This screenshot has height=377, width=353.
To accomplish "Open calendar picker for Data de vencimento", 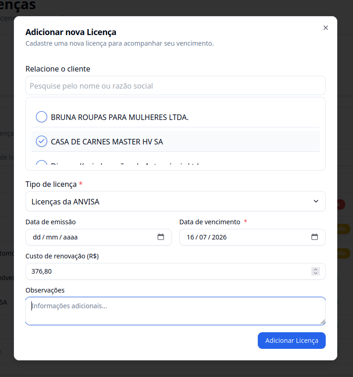I will (x=315, y=237).
